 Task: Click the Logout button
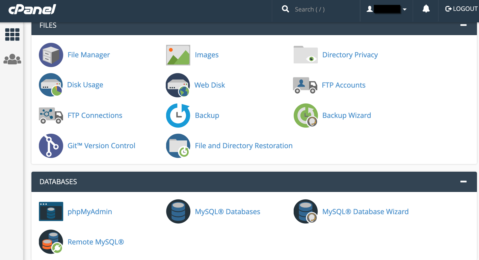click(461, 9)
